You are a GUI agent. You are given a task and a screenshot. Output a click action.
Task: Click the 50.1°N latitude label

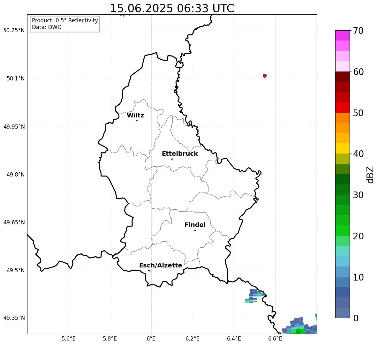[x=16, y=79]
